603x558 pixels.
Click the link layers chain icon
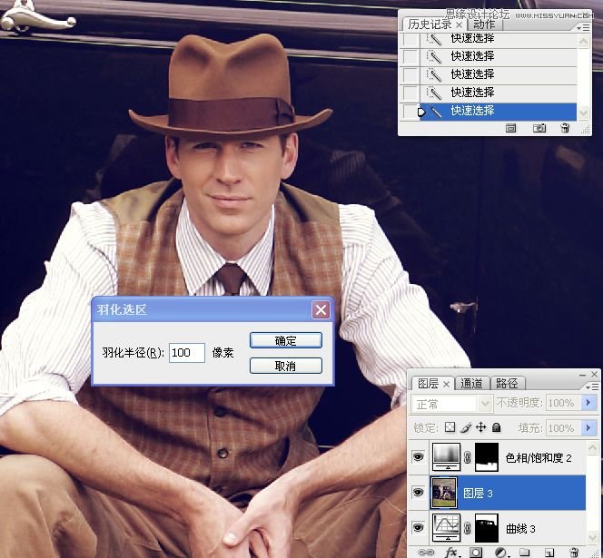tap(426, 553)
